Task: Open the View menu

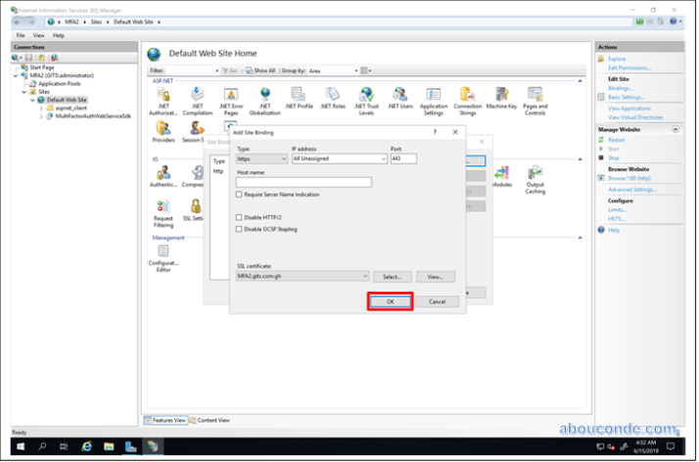Action: click(39, 35)
